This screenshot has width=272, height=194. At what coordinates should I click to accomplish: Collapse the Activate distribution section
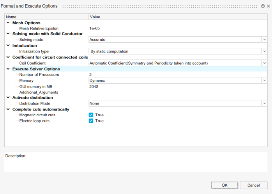point(8,98)
